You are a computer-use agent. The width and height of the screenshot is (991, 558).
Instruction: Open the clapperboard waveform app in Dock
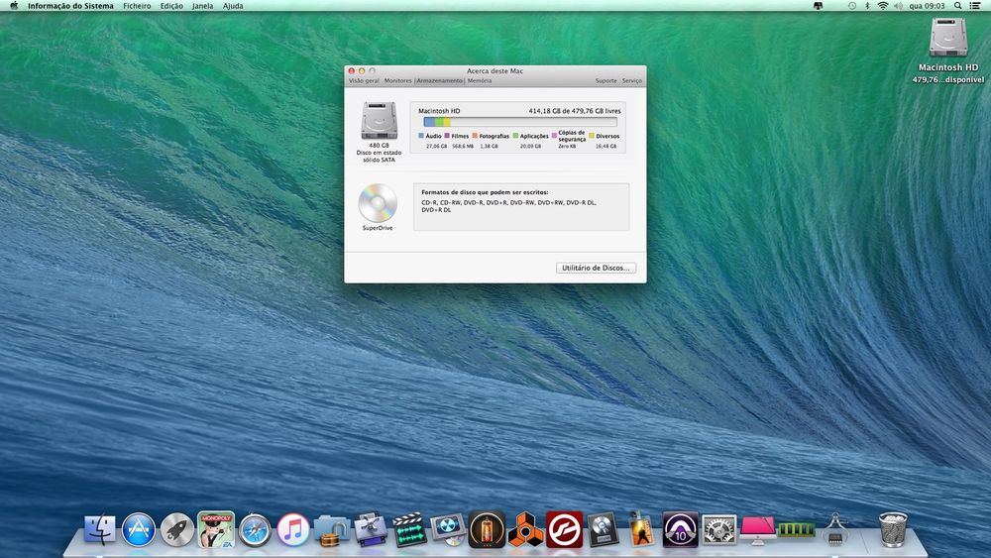[x=409, y=529]
